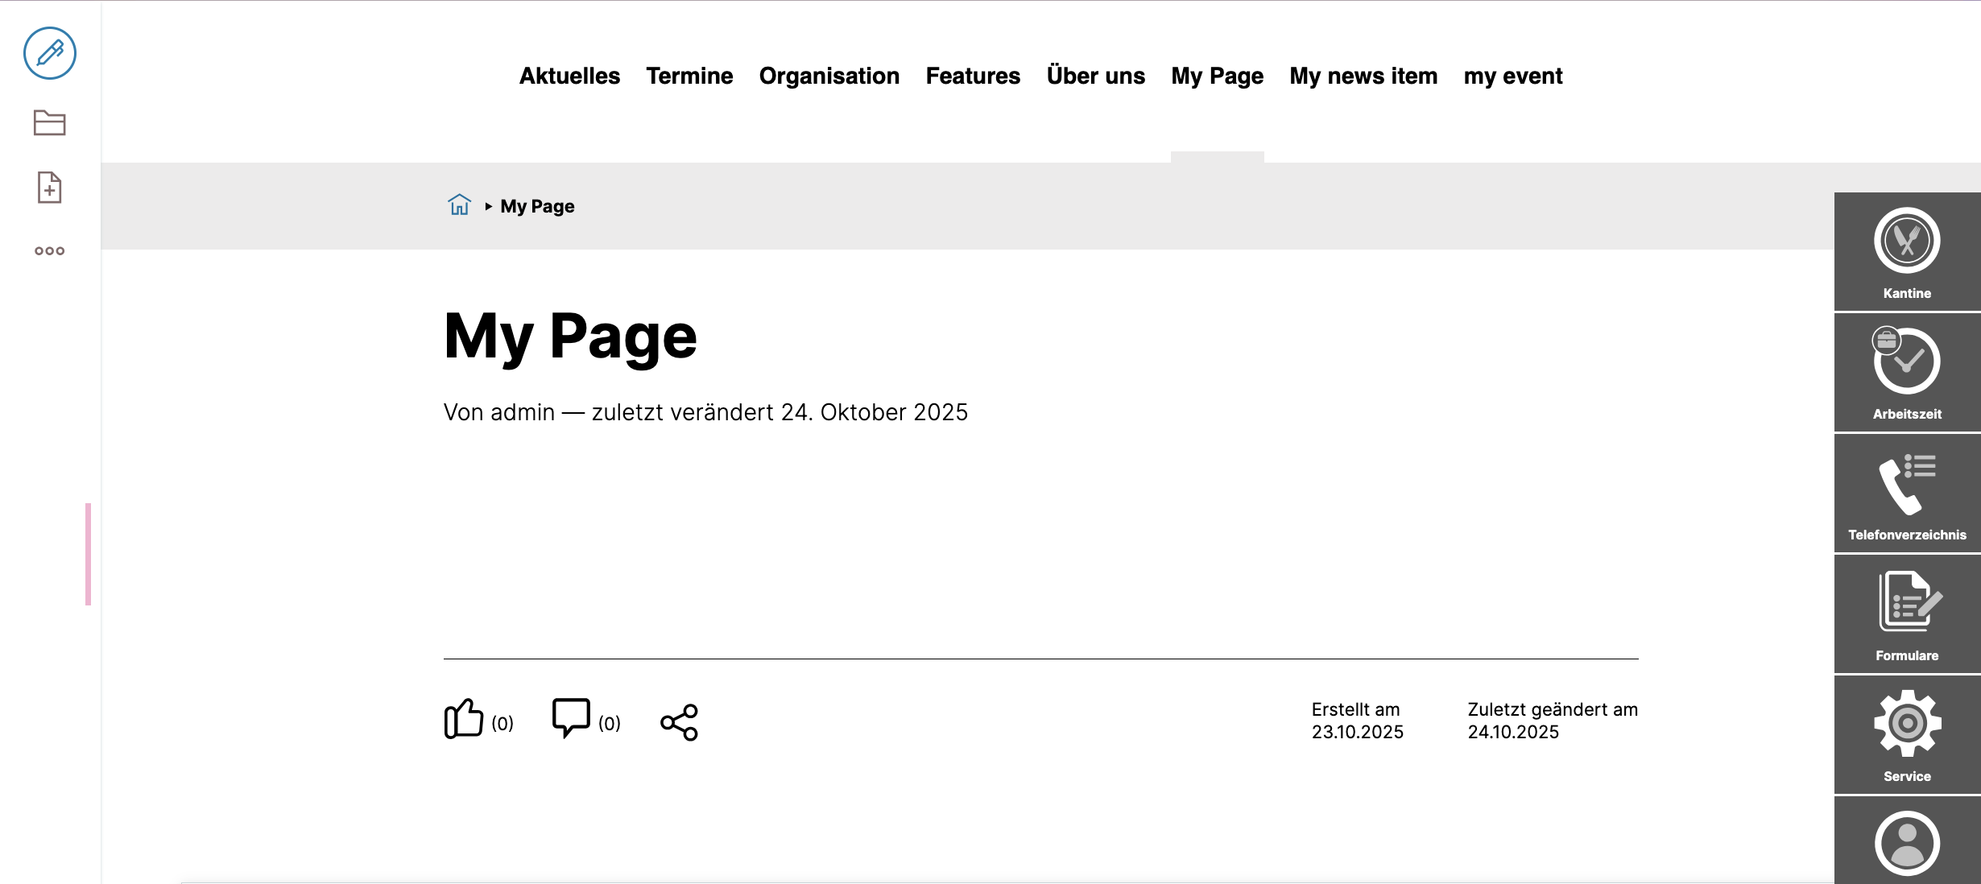Click the My Page main heading
Viewport: 1981px width, 884px height.
click(570, 337)
